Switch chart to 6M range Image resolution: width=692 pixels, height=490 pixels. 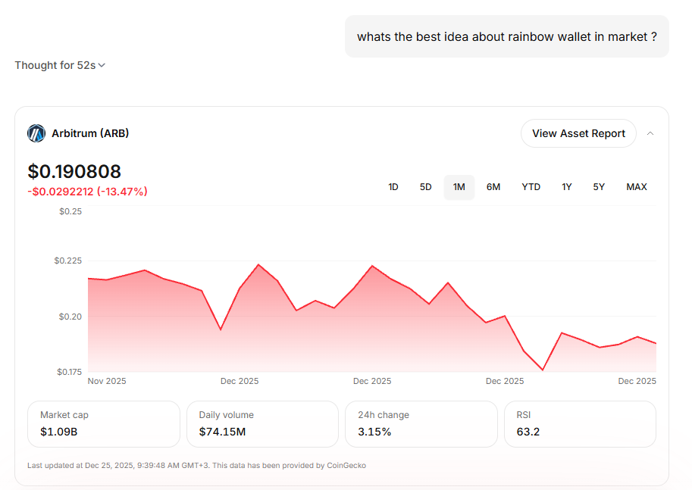493,187
